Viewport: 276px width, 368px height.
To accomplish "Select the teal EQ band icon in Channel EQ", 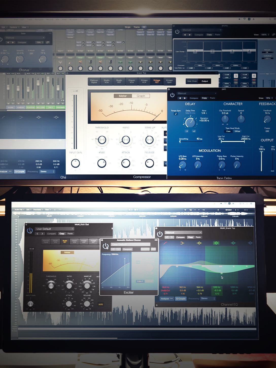I will click(x=233, y=243).
